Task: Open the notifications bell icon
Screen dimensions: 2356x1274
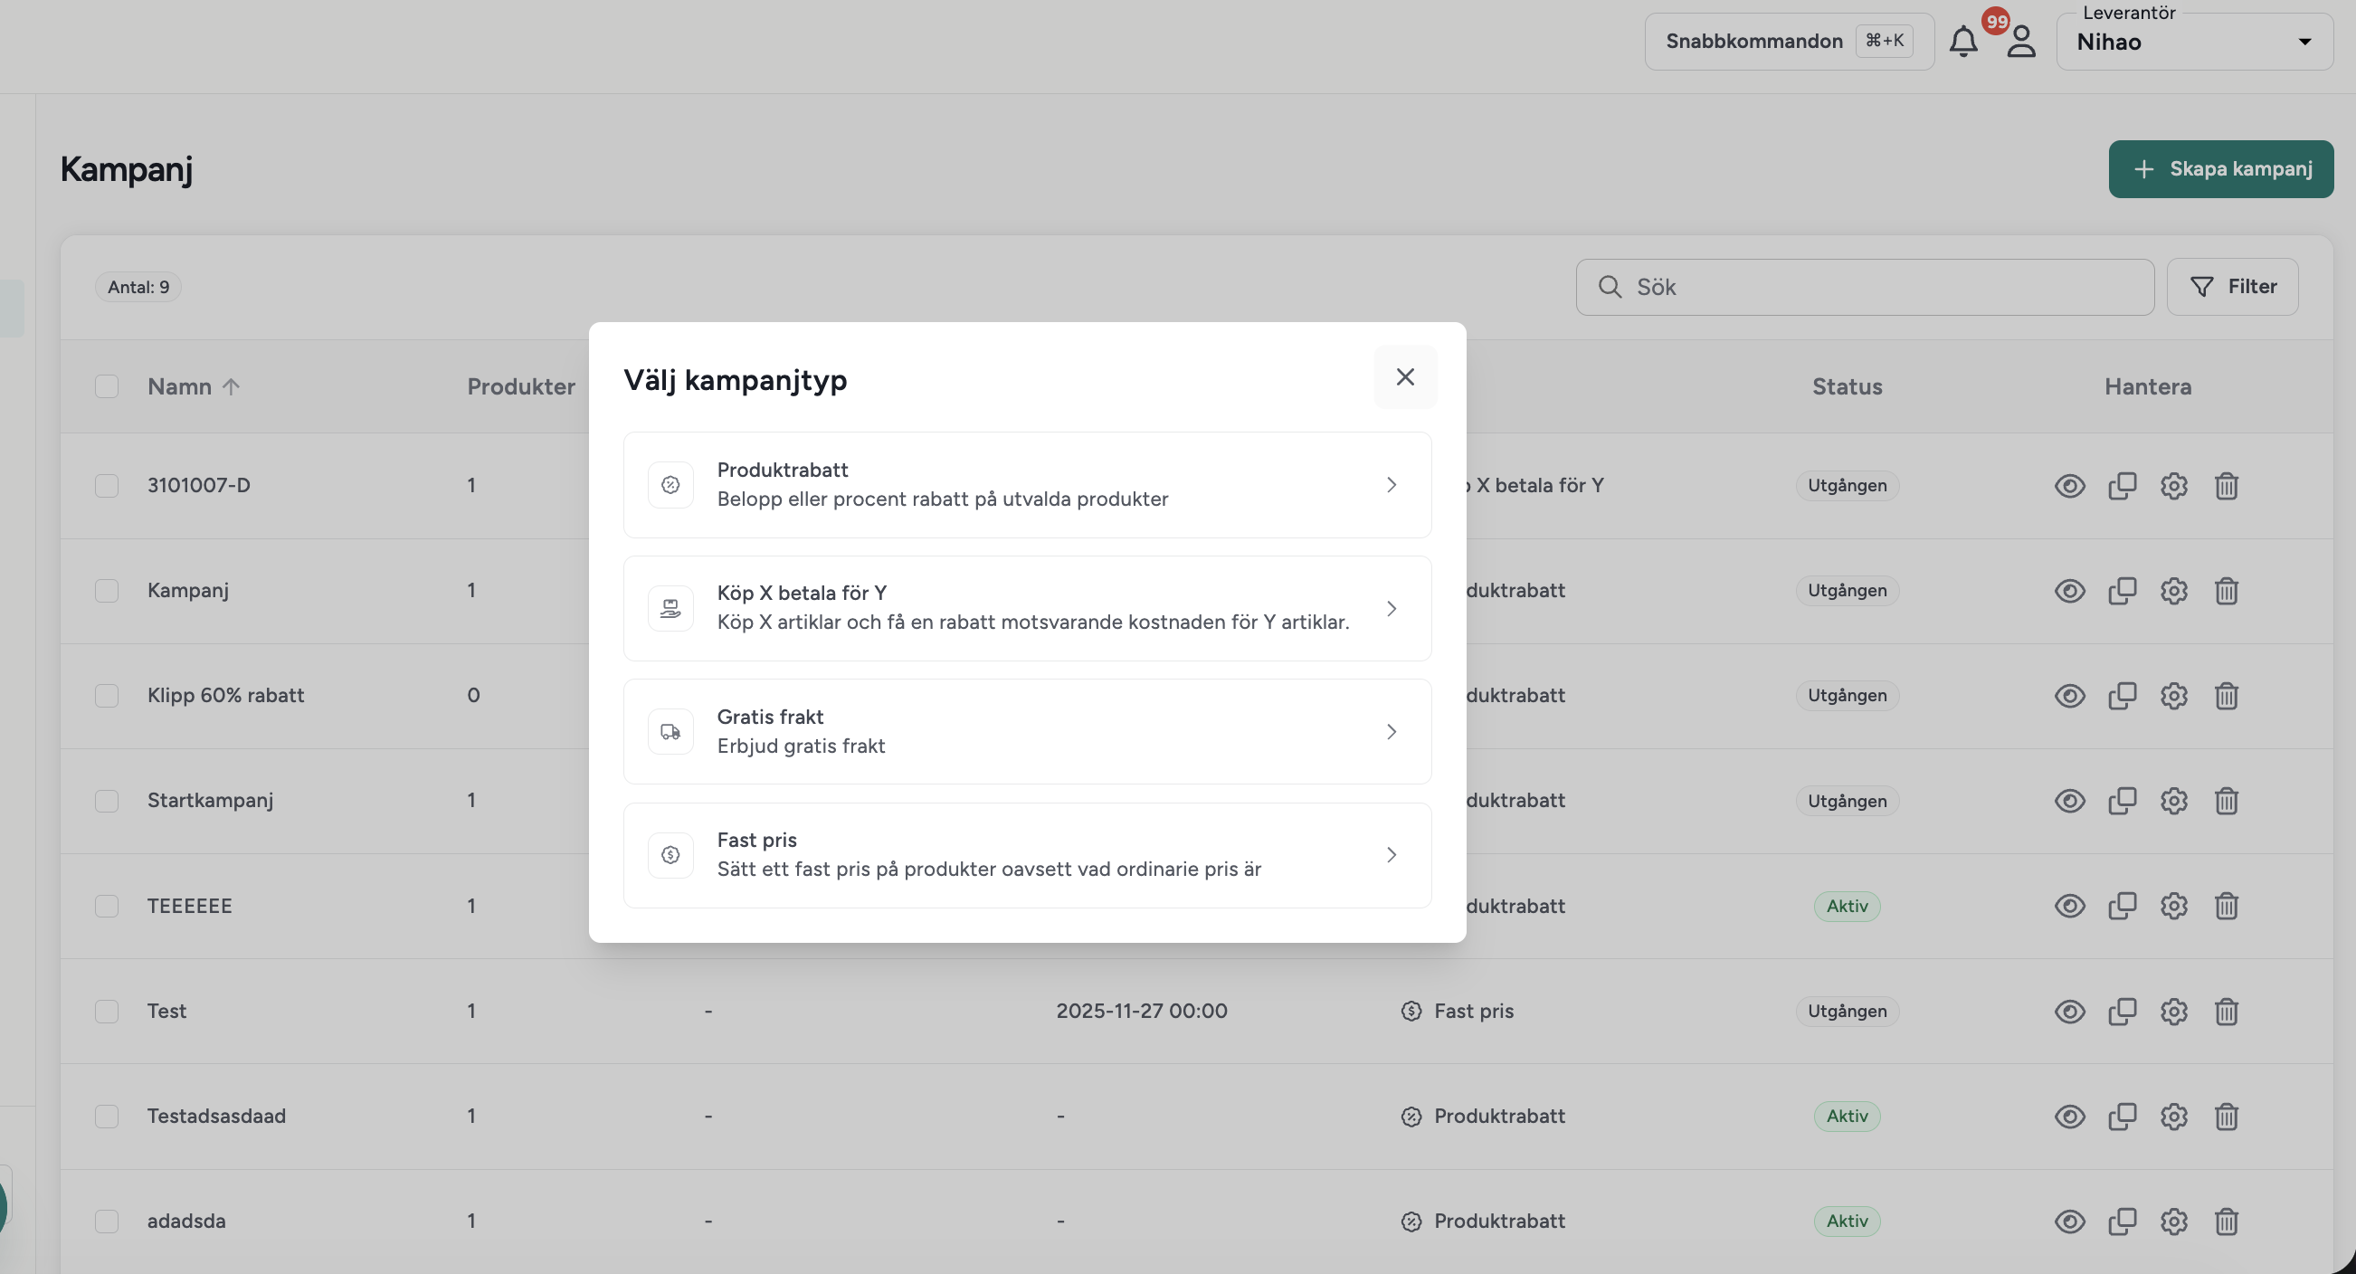Action: click(x=1962, y=42)
